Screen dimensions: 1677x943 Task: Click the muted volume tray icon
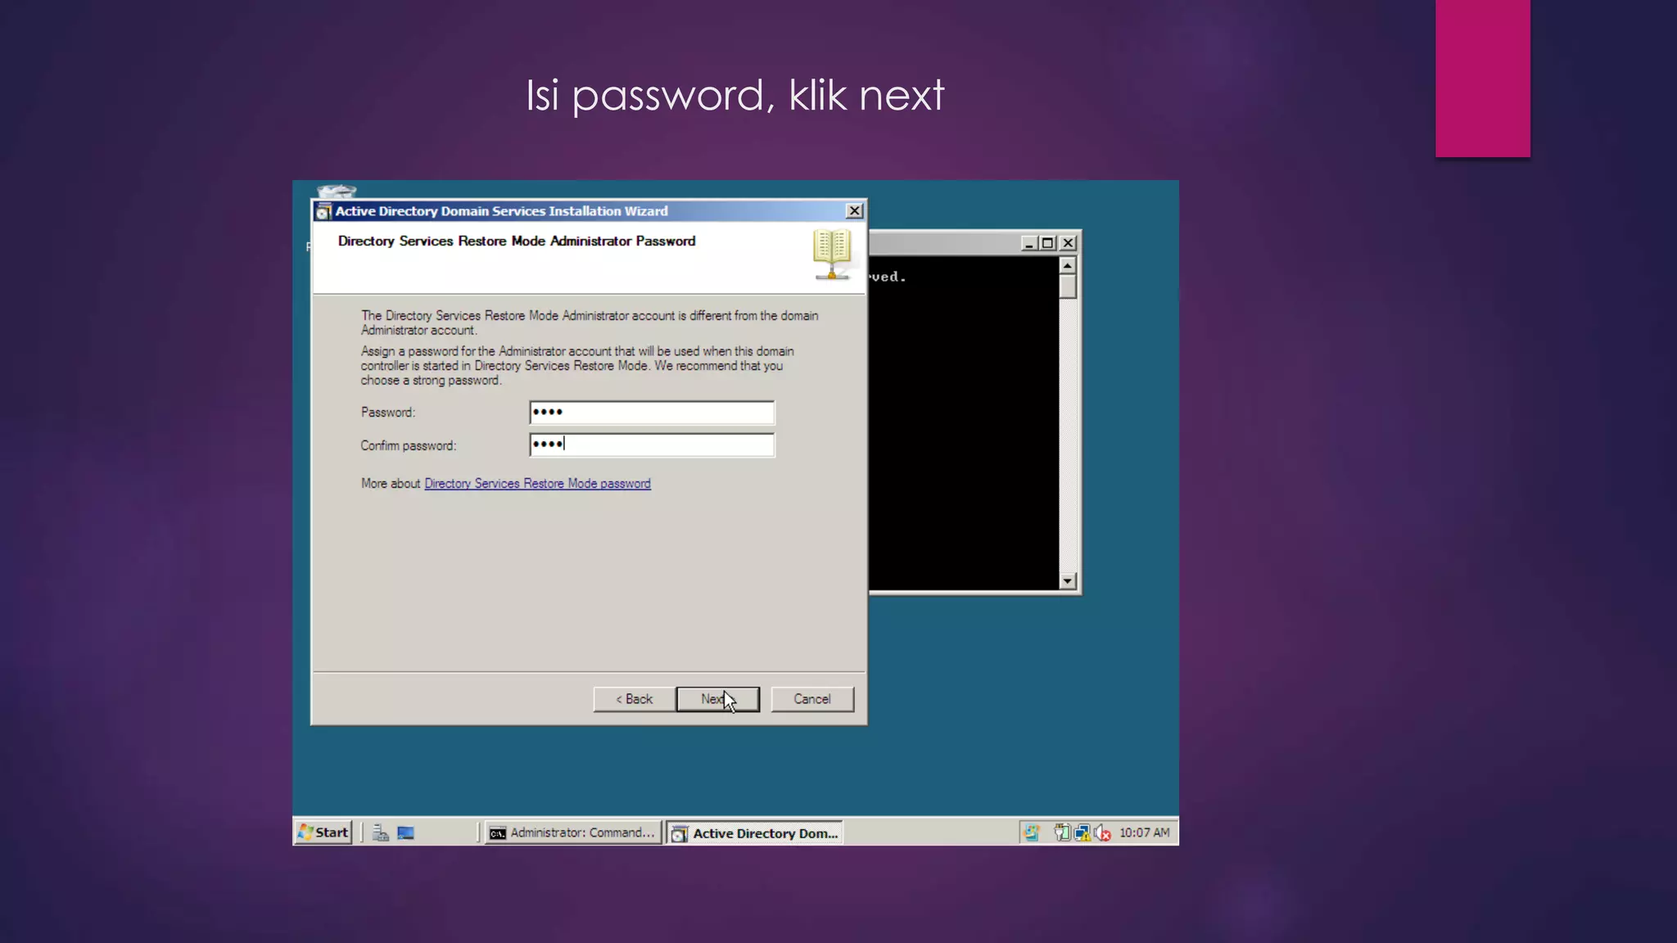pyautogui.click(x=1102, y=832)
